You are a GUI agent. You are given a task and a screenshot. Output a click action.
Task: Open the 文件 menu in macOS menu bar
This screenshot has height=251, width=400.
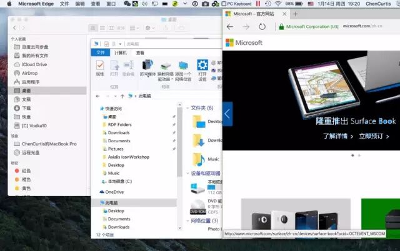click(64, 4)
